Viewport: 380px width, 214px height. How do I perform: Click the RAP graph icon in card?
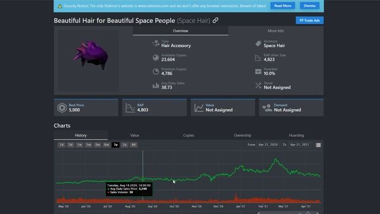[x=131, y=108]
